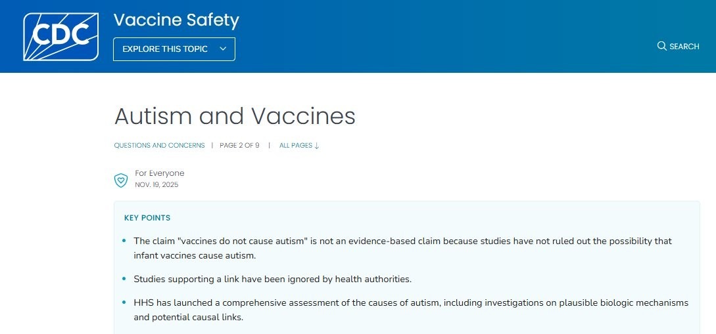Click the bullet marker beside the HHS point

pyautogui.click(x=125, y=303)
